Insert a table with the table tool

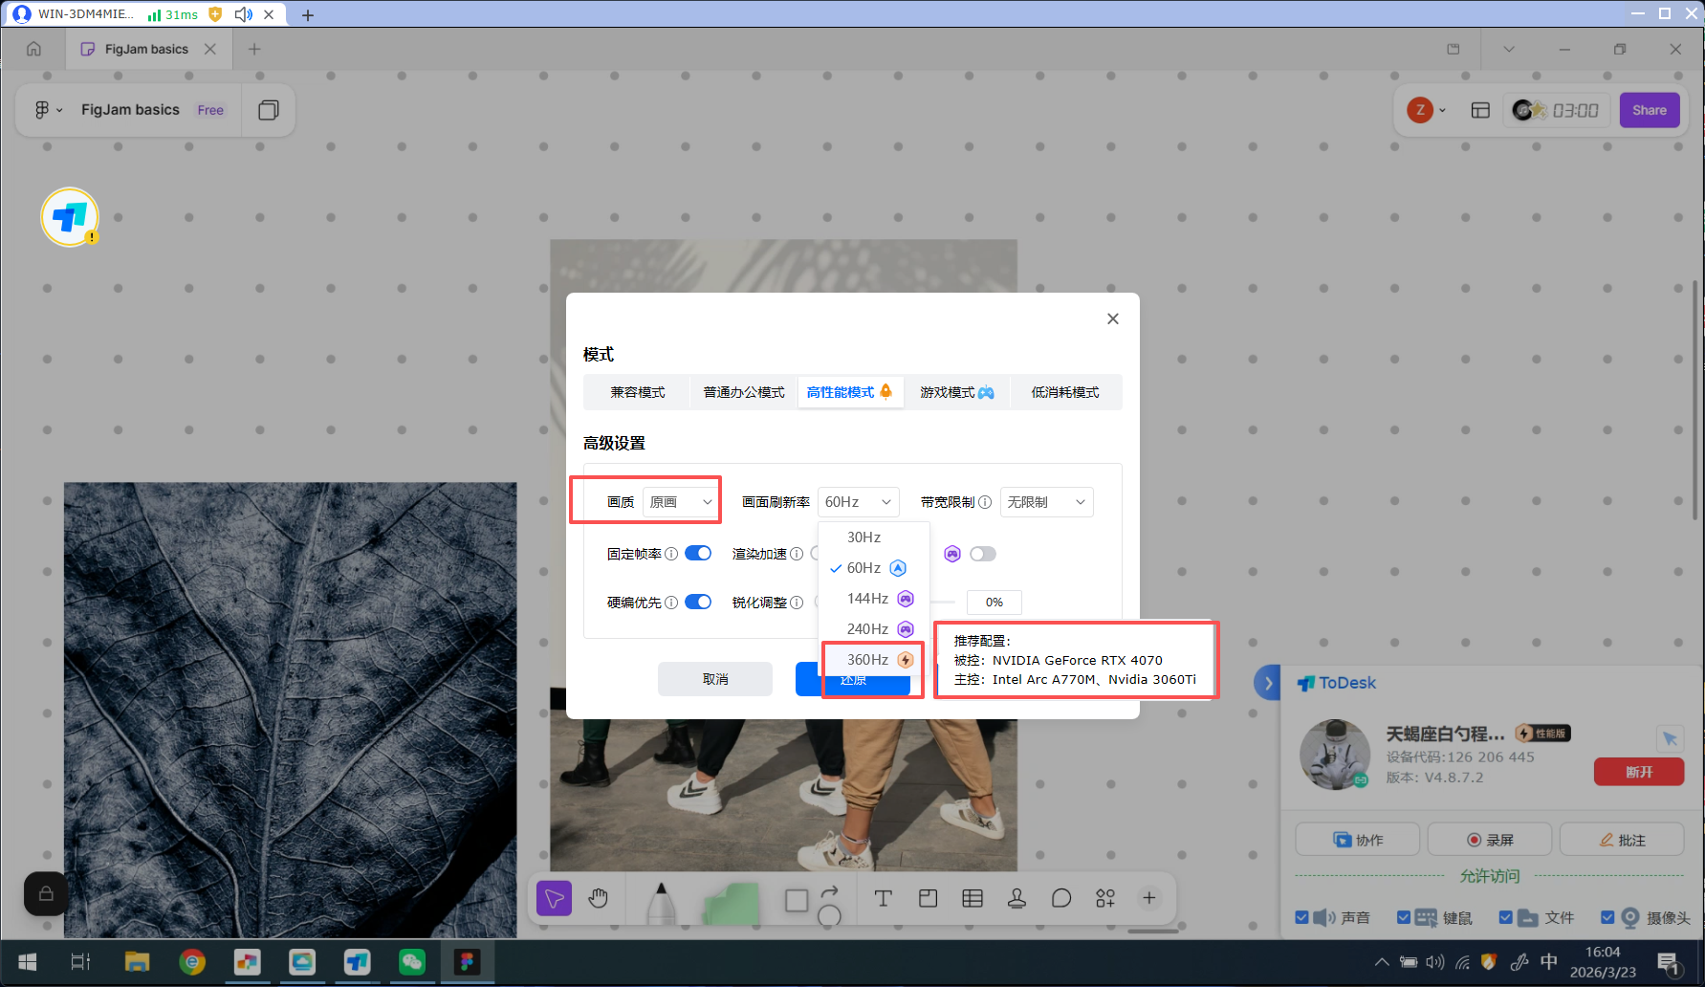[x=973, y=898]
